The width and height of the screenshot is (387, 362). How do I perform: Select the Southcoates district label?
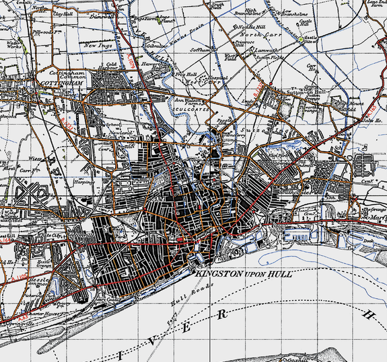294,192
